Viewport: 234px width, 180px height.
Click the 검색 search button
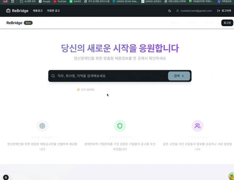[179, 76]
